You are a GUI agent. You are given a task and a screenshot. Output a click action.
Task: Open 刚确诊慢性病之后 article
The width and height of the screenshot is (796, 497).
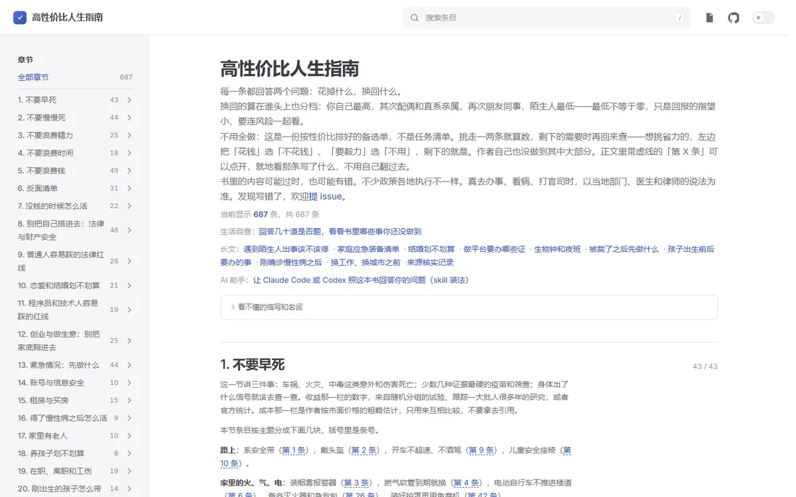tap(291, 262)
